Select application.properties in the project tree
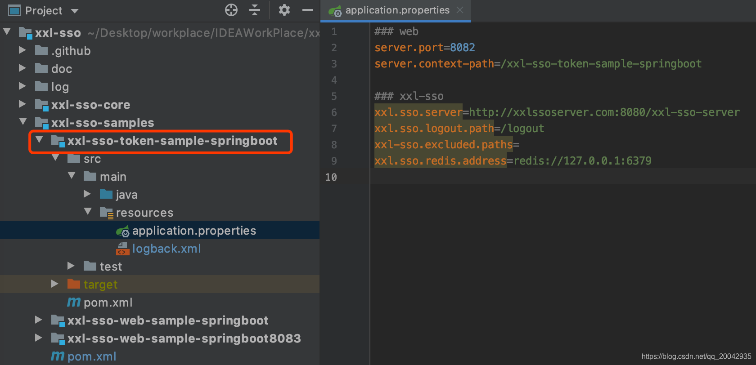The width and height of the screenshot is (756, 365). (x=194, y=231)
